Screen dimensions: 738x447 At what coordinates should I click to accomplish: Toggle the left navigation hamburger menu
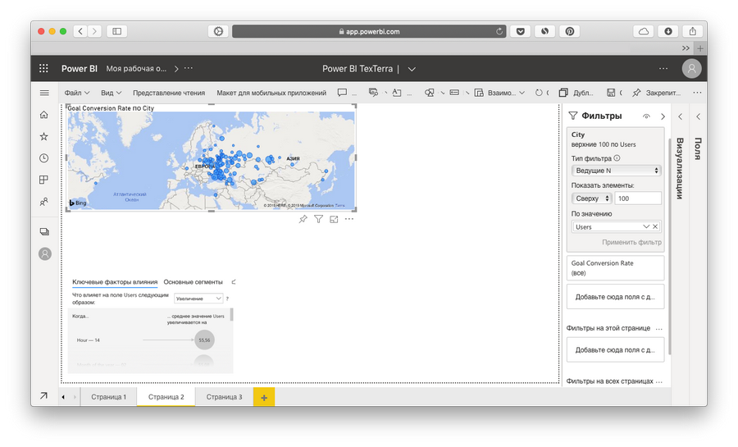click(x=44, y=93)
